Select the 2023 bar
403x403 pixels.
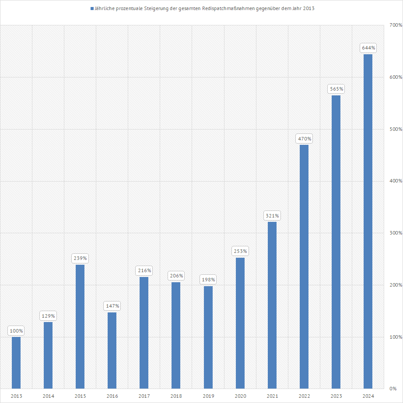point(336,242)
